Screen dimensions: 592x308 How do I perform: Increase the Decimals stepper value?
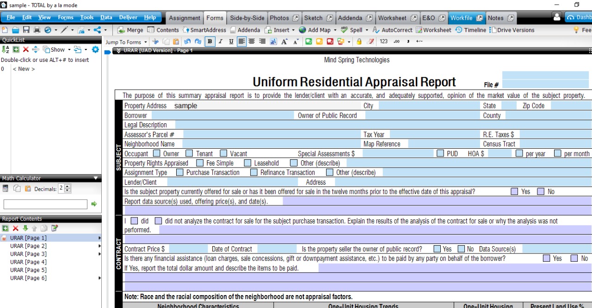(x=68, y=187)
